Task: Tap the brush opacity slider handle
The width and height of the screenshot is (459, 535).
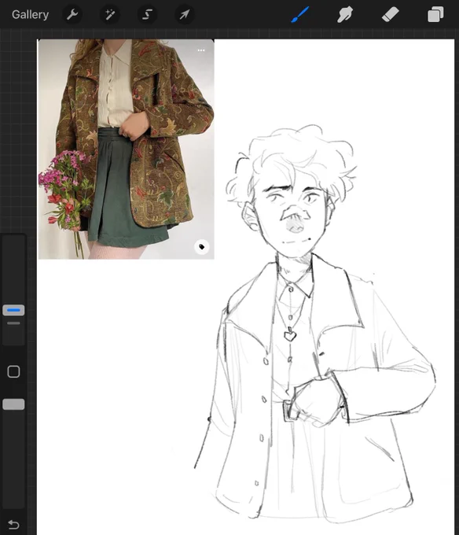Action: (x=13, y=404)
